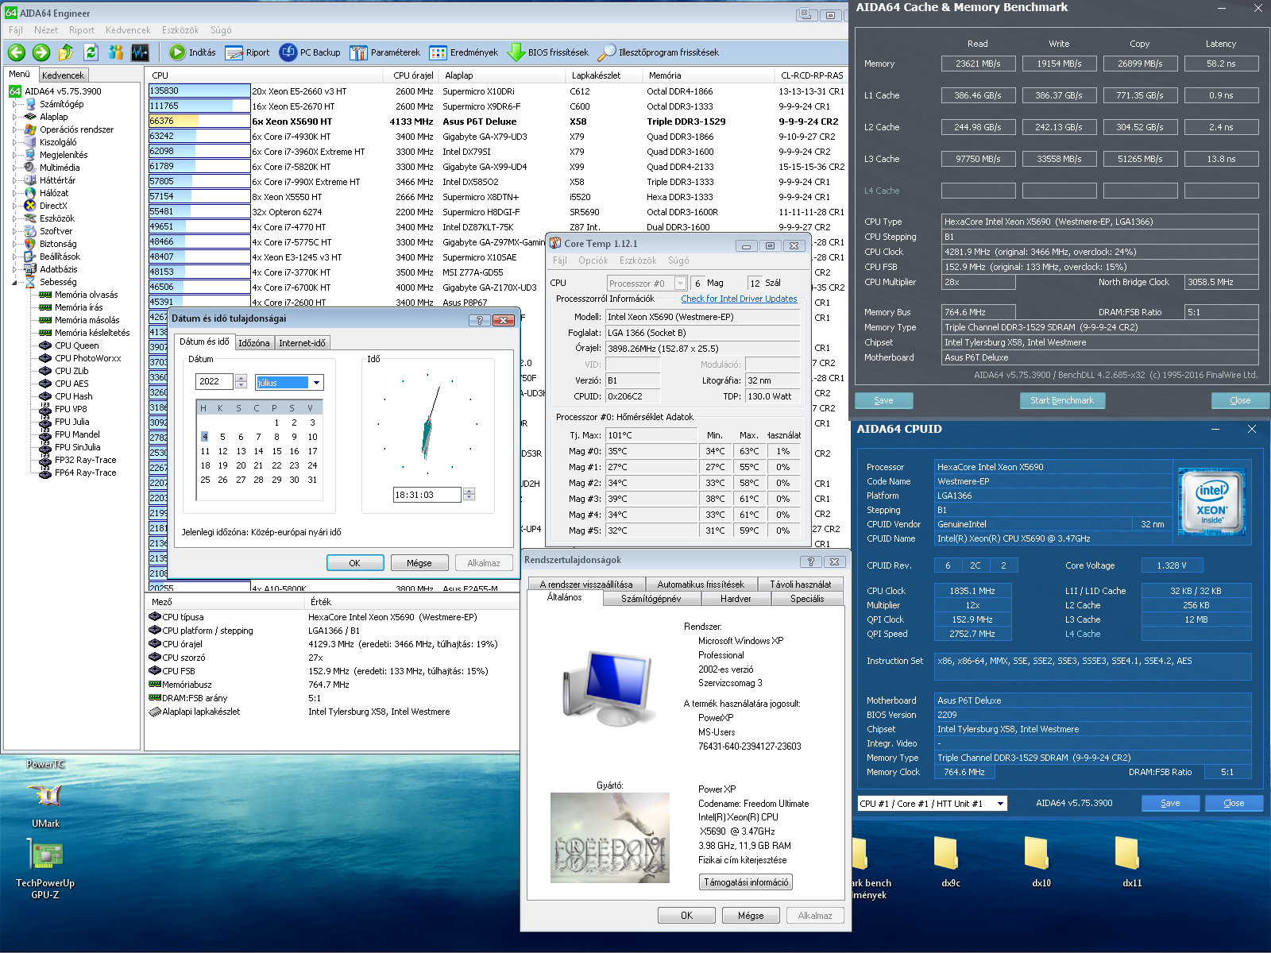Click the Memória column header
Image resolution: width=1271 pixels, height=953 pixels.
(709, 75)
